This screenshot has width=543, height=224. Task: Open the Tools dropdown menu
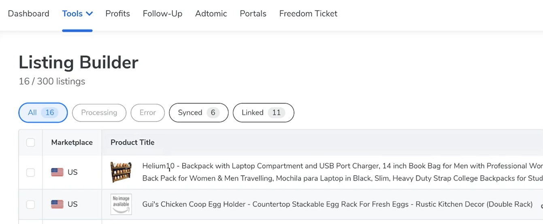(x=77, y=14)
